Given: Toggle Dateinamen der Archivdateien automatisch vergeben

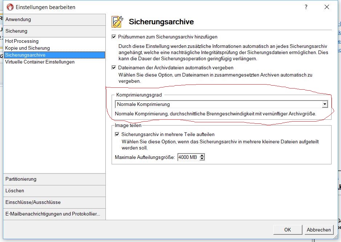Looking at the screenshot, I should 114,67.
